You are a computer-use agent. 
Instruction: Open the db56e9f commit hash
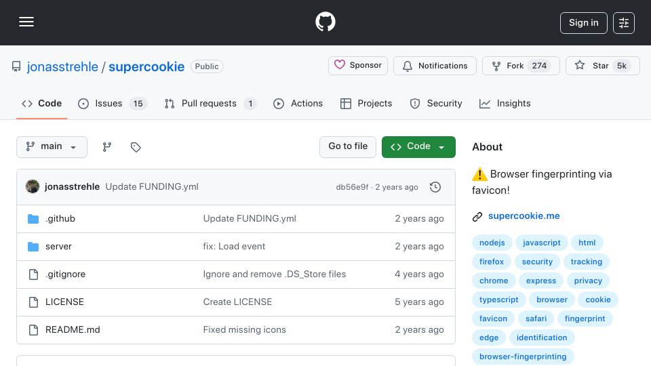352,187
